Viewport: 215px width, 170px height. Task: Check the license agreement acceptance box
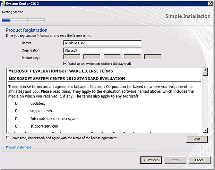tap(8, 138)
